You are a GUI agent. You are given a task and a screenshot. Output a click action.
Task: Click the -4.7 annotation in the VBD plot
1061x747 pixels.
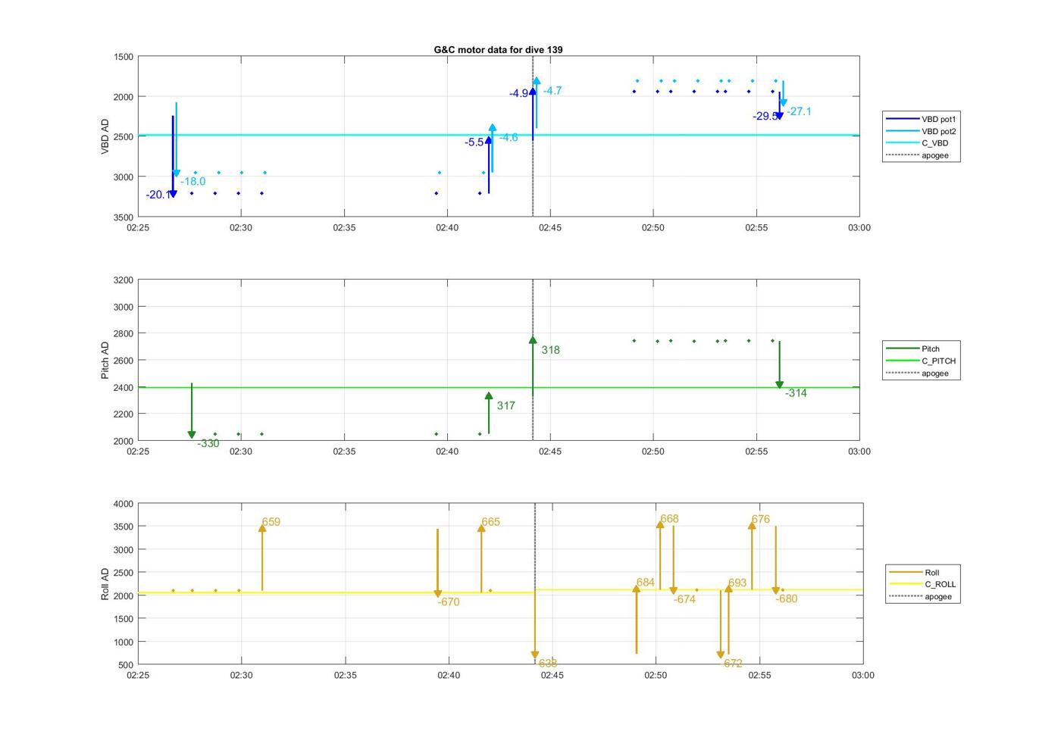tap(552, 90)
